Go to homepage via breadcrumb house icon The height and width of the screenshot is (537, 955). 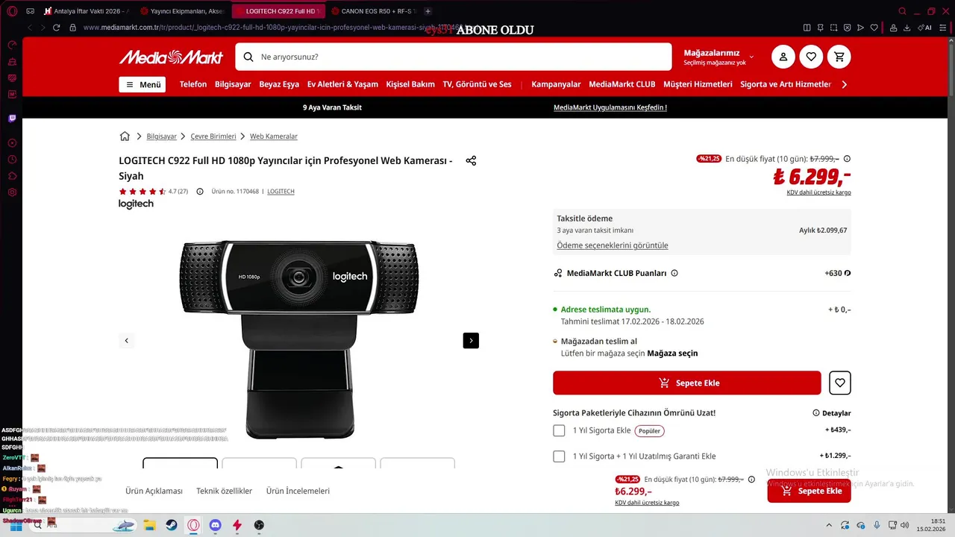pos(125,136)
